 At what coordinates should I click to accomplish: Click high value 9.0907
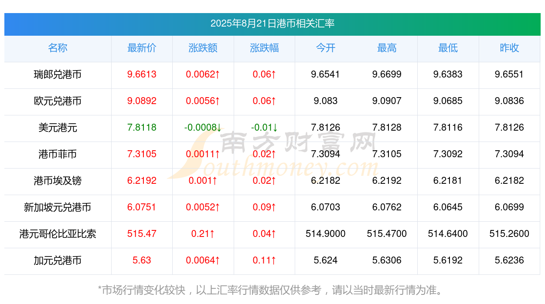click(387, 101)
